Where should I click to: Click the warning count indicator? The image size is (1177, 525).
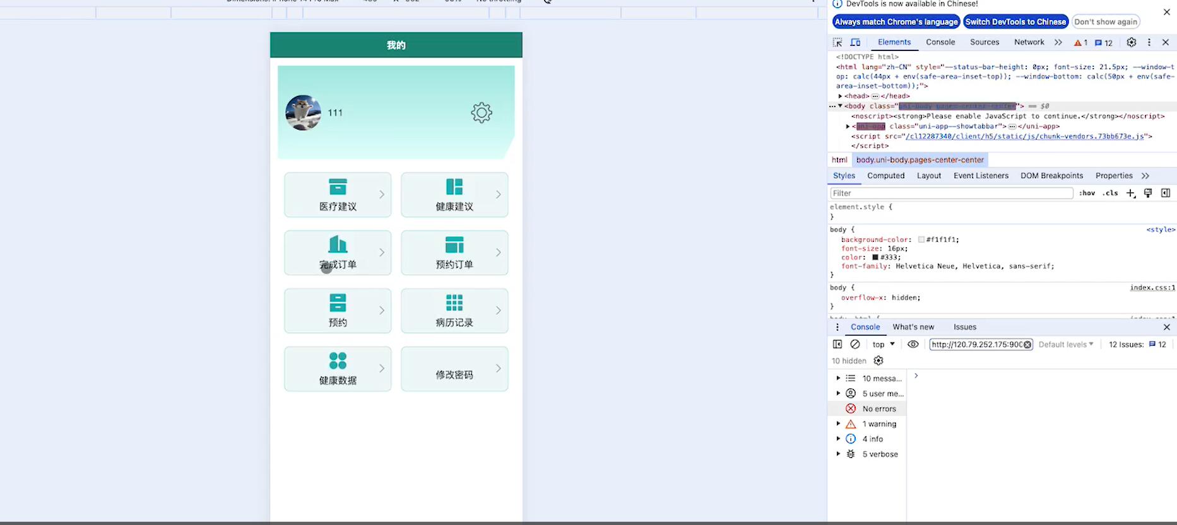click(1080, 43)
